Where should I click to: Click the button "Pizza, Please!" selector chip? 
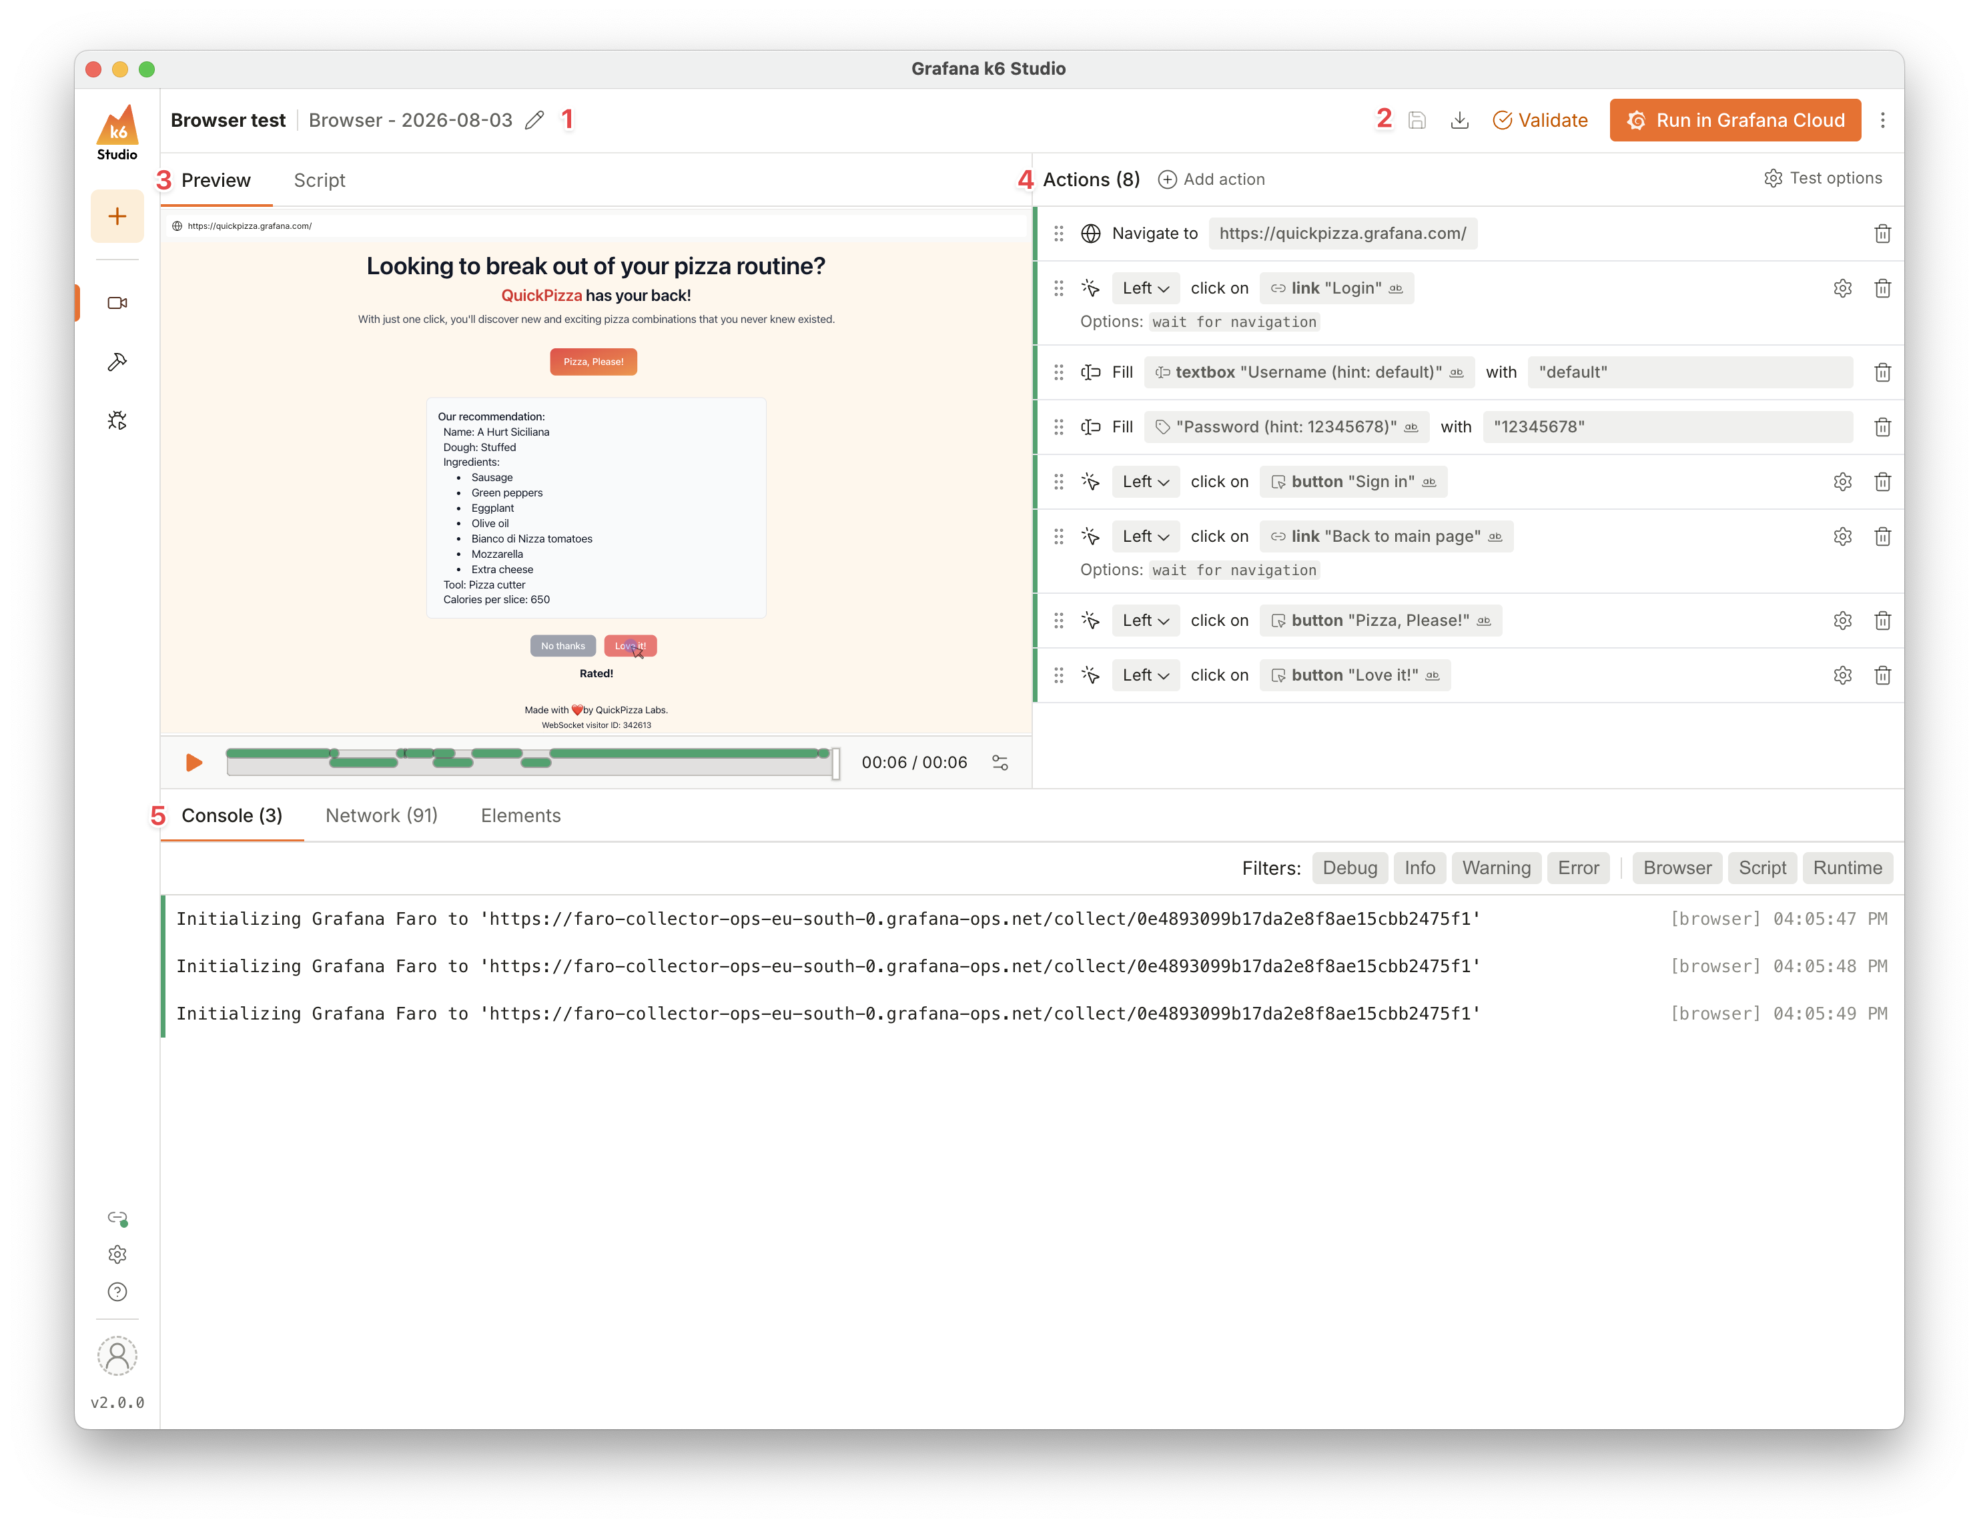pyautogui.click(x=1380, y=621)
